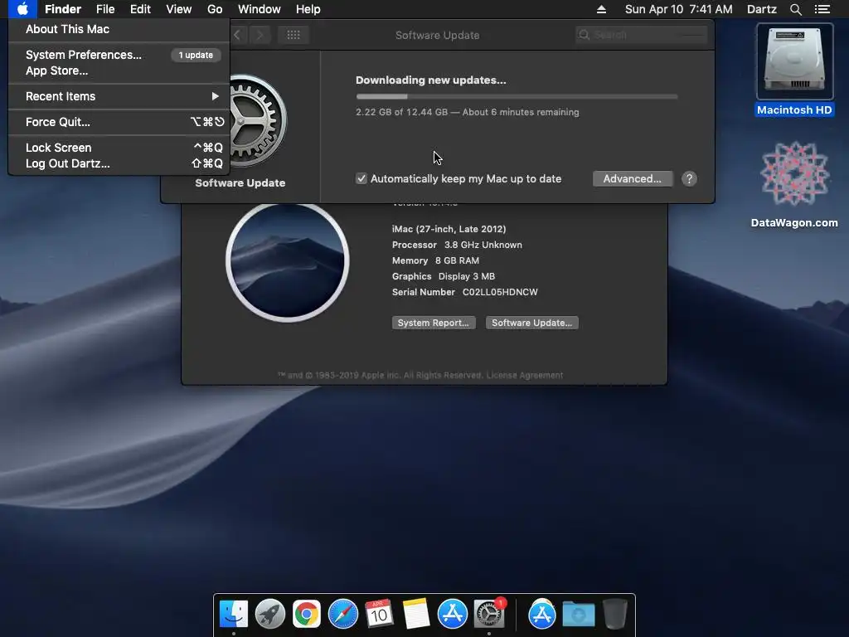Click the help question mark button
Image resolution: width=849 pixels, height=637 pixels.
tap(689, 179)
